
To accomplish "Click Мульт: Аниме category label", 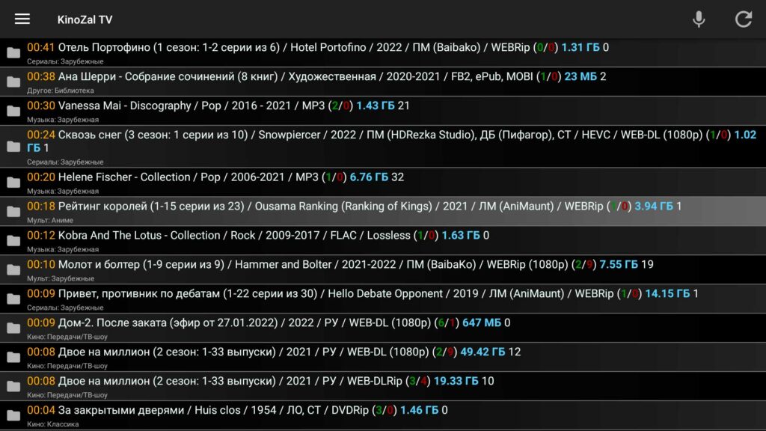I will [x=50, y=221].
